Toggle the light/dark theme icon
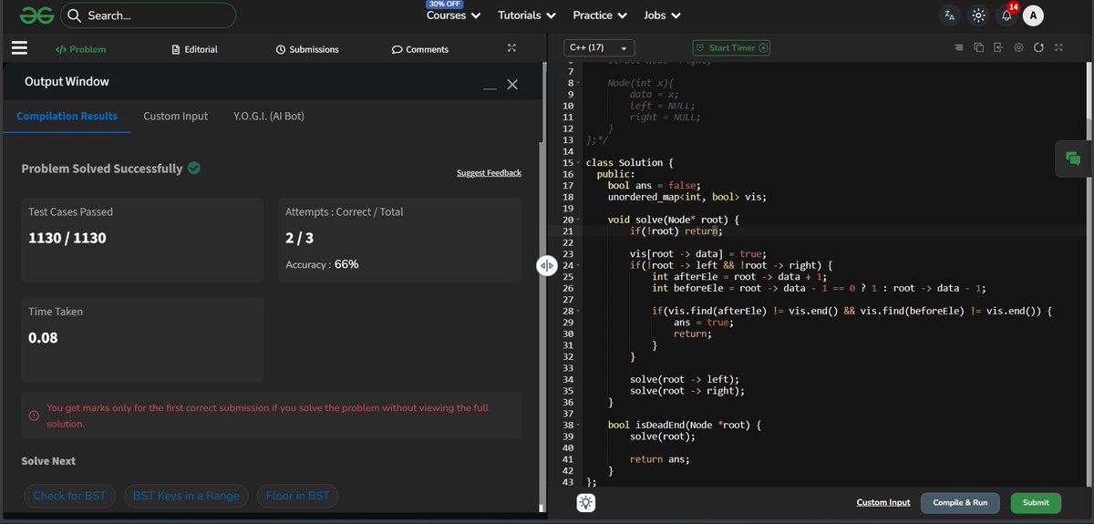The width and height of the screenshot is (1094, 524). [978, 15]
